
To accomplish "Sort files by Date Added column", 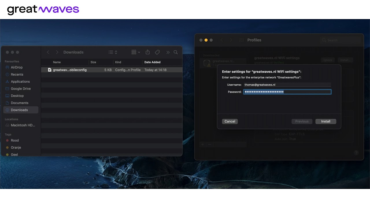I will (x=152, y=62).
